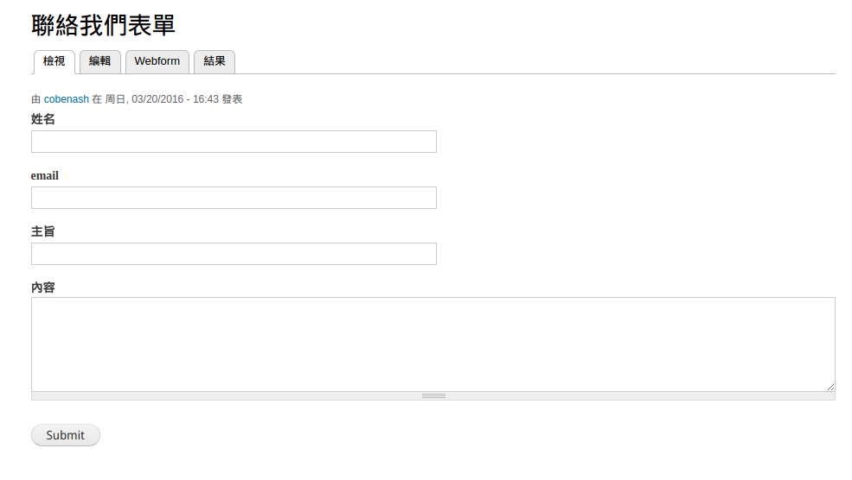The height and width of the screenshot is (480, 852).
Task: Focus the 主旨 input field
Action: point(234,254)
